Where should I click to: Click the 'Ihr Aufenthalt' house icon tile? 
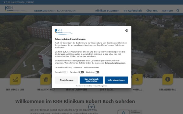click(x=46, y=79)
